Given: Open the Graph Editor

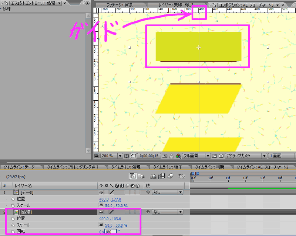Looking at the screenshot, I should [181, 176].
